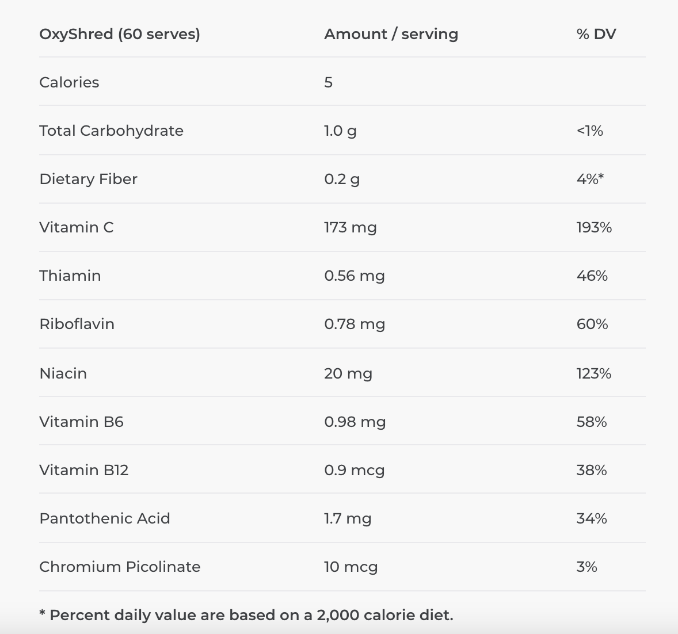Select the Calories row label
This screenshot has width=678, height=634.
coord(69,82)
